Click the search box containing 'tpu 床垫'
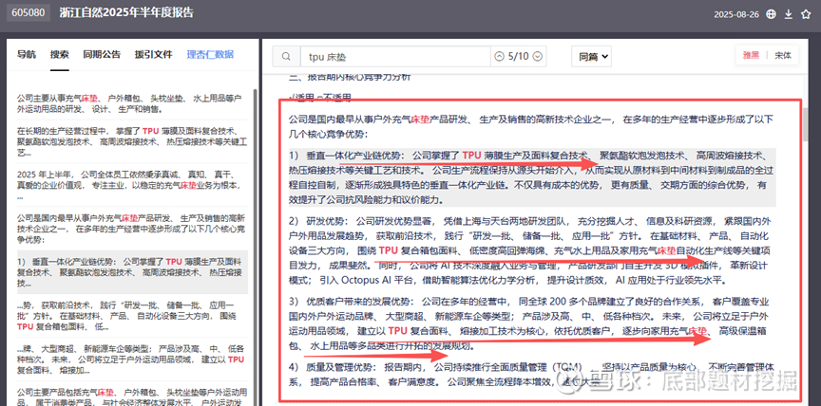 point(390,56)
